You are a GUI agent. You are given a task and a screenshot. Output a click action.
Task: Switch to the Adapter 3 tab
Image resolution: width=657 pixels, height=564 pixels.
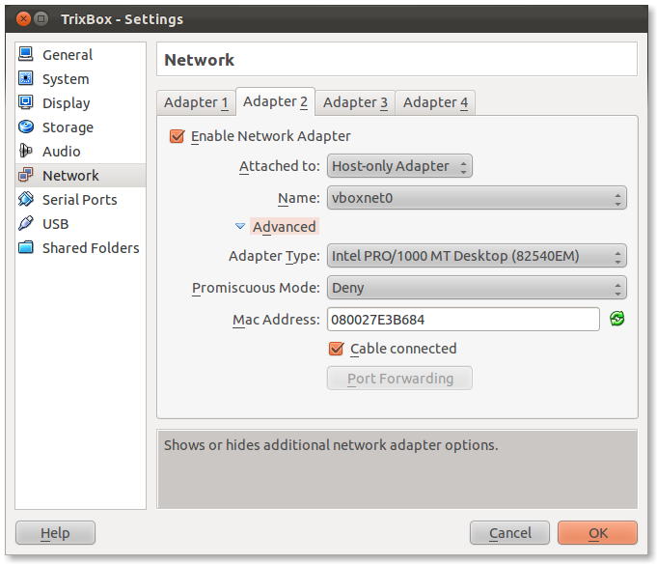(x=355, y=102)
